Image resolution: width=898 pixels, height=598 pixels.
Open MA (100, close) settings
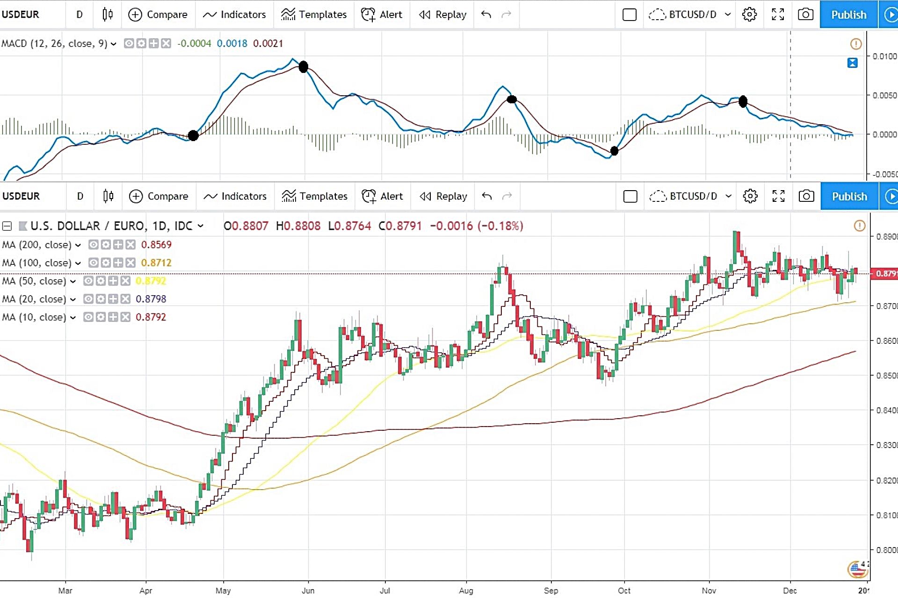point(106,263)
